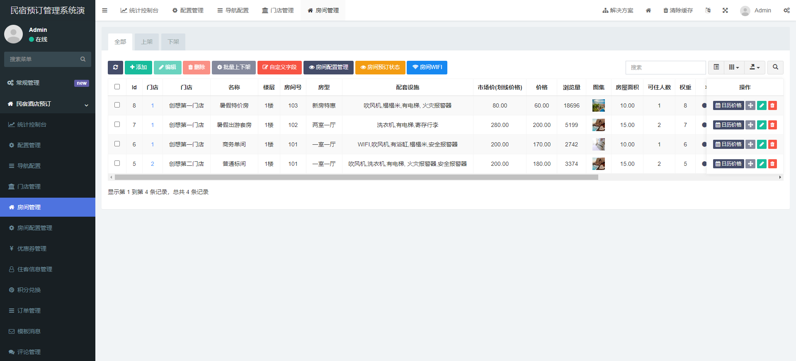Open 日历价格 for room 103
This screenshot has height=361, width=796.
(x=728, y=105)
